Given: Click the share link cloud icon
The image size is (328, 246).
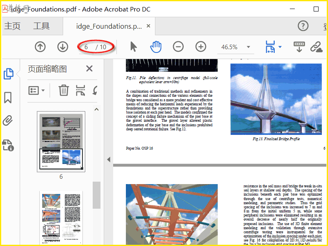Looking at the screenshot, I should (316, 47).
